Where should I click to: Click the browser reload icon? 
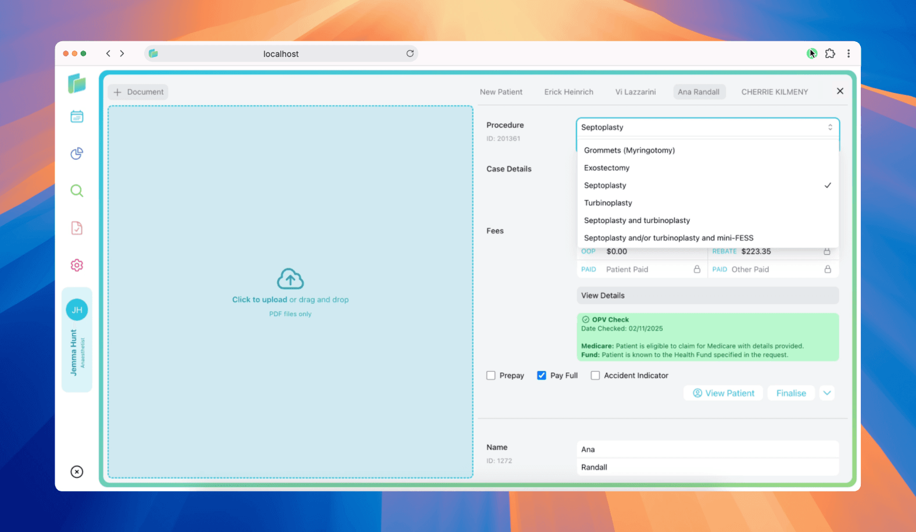pos(410,53)
